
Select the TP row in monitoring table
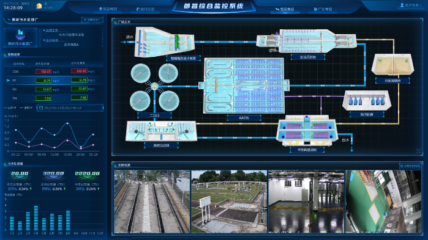(53, 80)
